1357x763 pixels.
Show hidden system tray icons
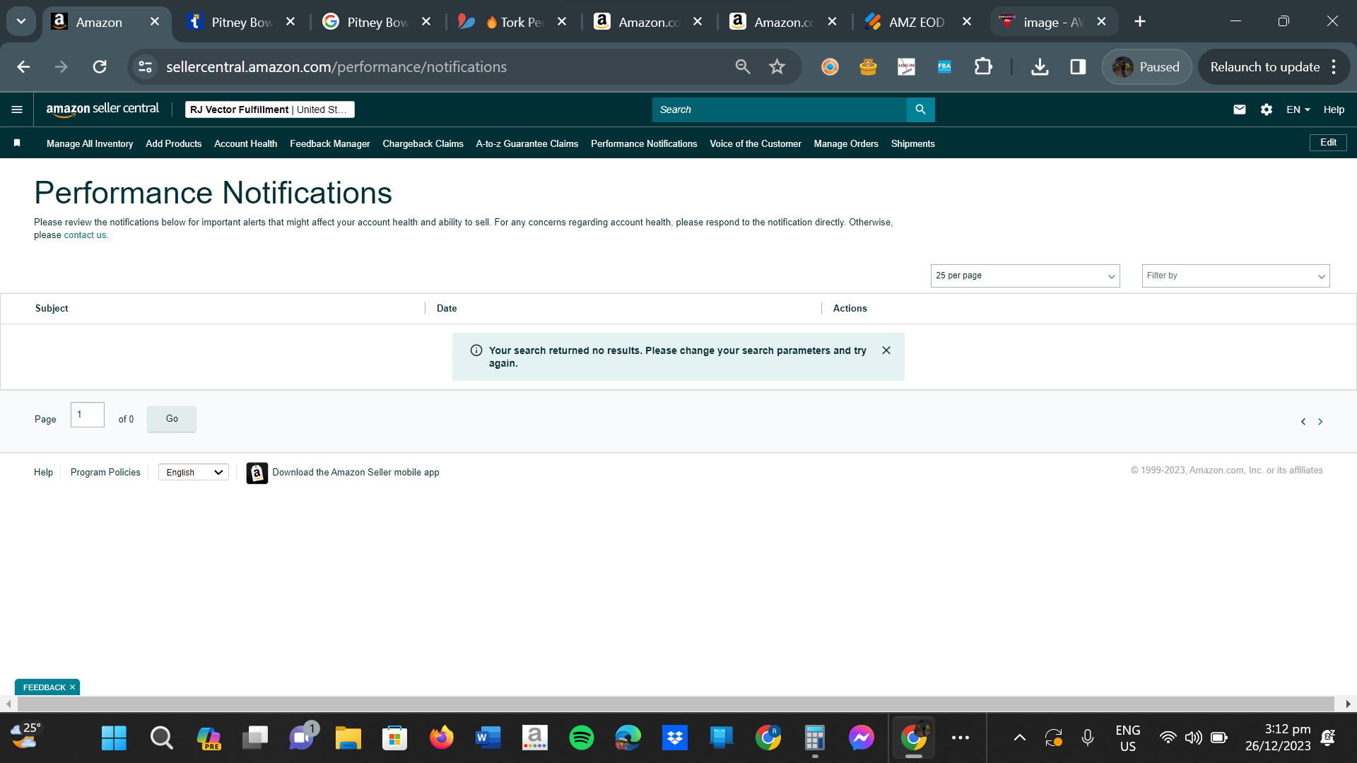(1019, 738)
